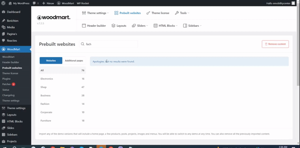
Task: Filter by the Shop category
Action: point(62,87)
